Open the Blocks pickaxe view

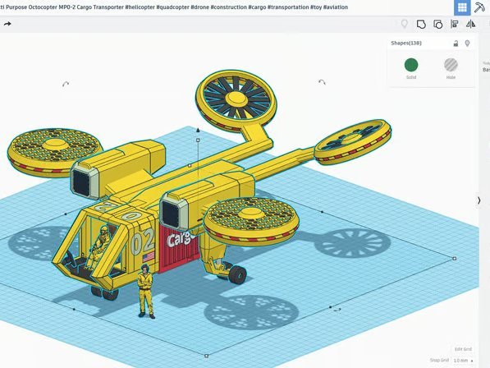pyautogui.click(x=479, y=7)
